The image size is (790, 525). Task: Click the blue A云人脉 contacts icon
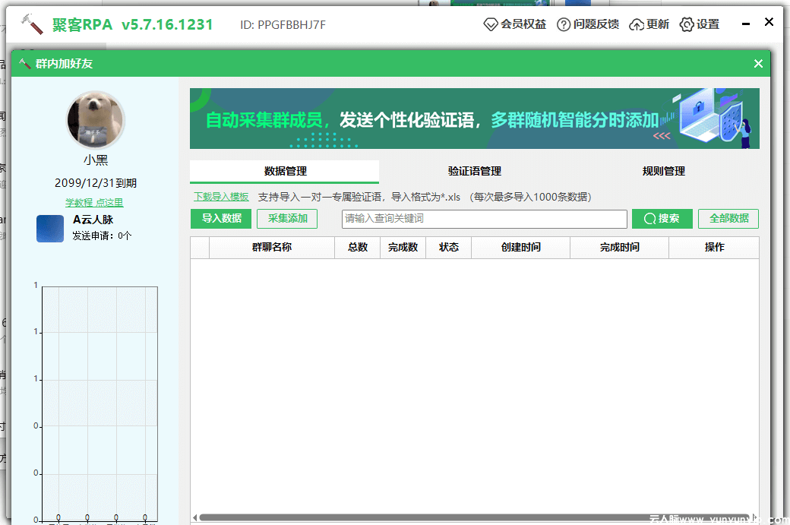49,228
